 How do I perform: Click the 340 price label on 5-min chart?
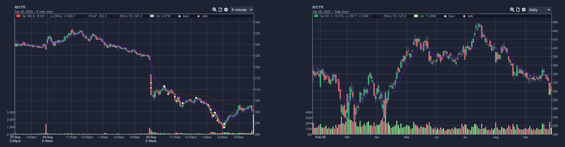tap(257, 22)
